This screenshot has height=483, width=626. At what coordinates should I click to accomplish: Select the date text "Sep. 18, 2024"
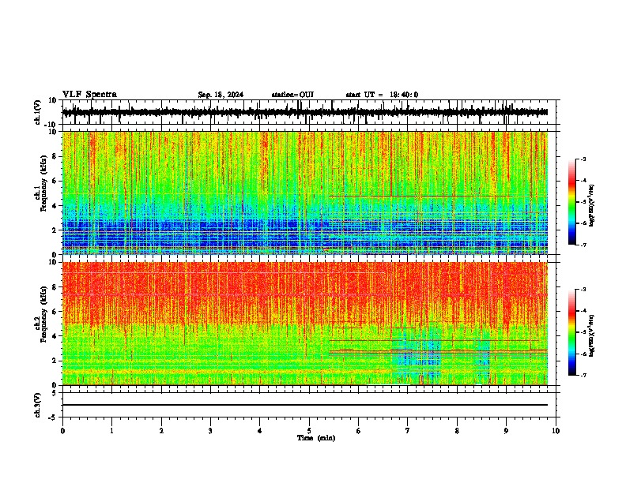221,95
